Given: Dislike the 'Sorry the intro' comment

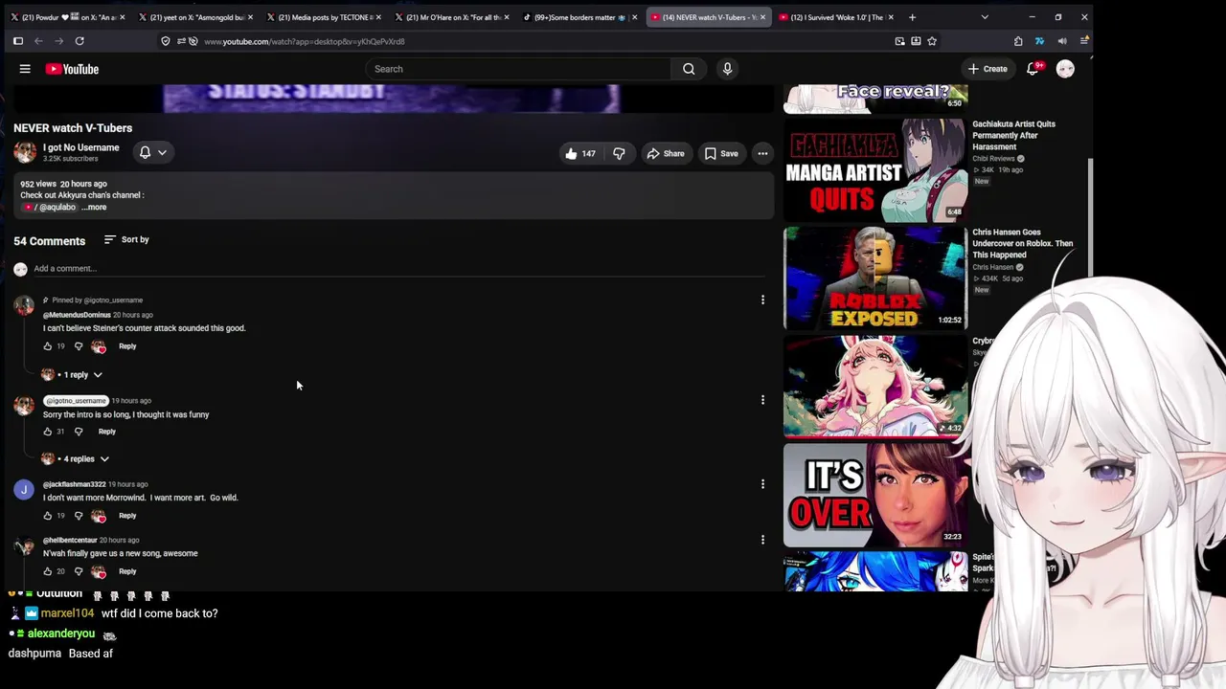Looking at the screenshot, I should click(79, 432).
